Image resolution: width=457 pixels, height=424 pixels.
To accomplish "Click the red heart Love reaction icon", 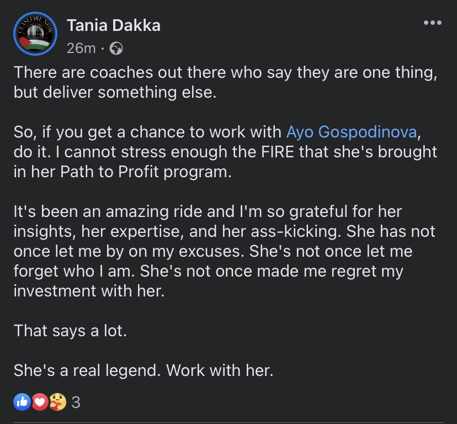I will (x=39, y=402).
